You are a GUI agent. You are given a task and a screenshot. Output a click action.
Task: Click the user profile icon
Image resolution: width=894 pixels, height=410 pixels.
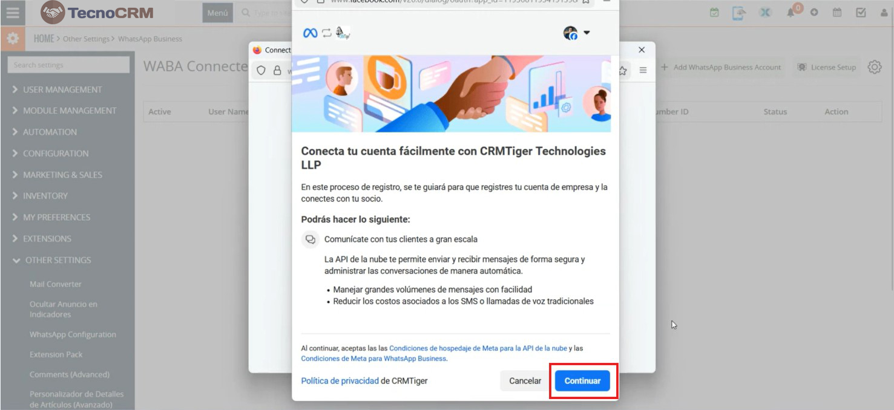[884, 13]
